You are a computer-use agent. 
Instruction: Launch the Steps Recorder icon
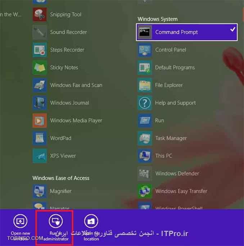click(x=40, y=50)
